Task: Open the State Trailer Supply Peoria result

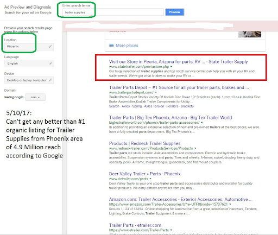Action: (178, 62)
